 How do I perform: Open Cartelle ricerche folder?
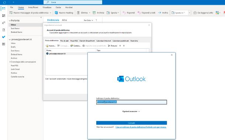17,77
